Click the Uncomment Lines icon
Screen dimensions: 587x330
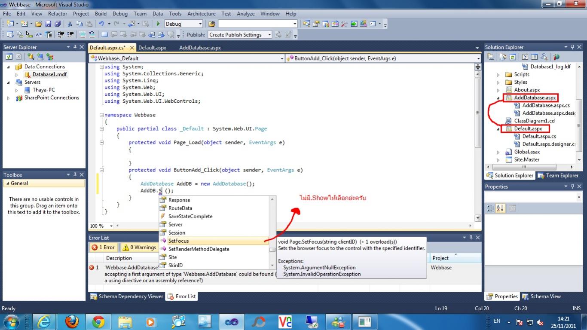point(92,35)
